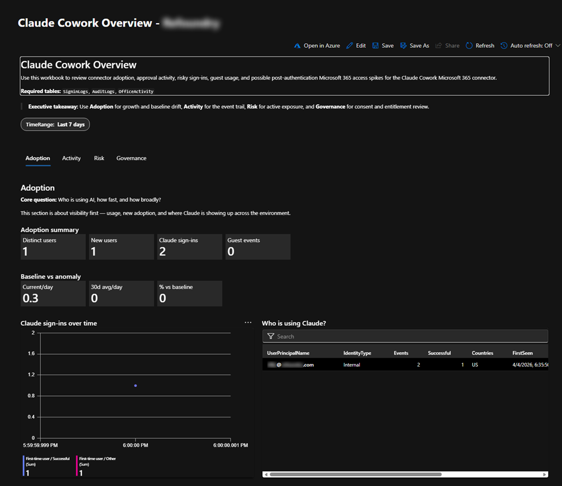Click the Edit pencil icon
Screen dimensions: 562x486
350,46
